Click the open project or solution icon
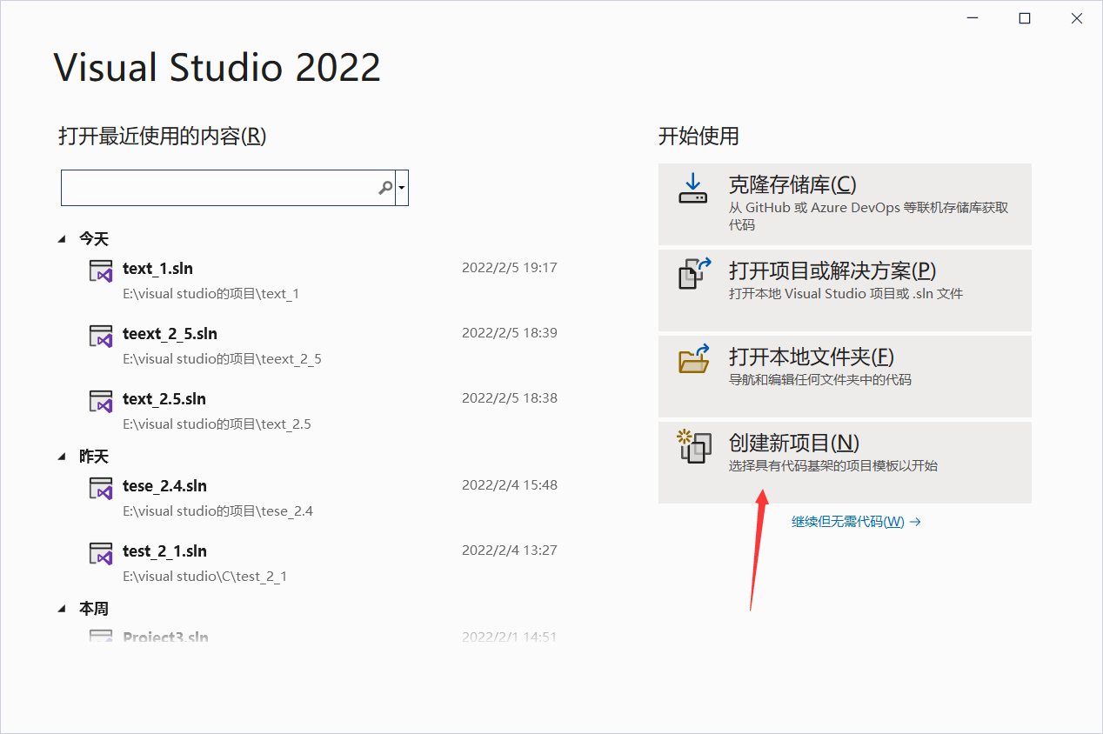 point(694,272)
